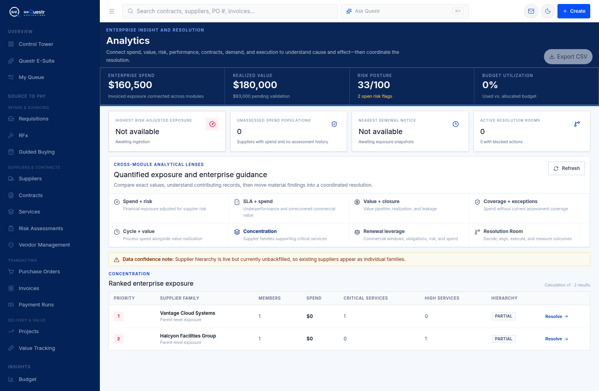Select the Resolution Room lens
This screenshot has height=391, width=599.
pos(530,235)
